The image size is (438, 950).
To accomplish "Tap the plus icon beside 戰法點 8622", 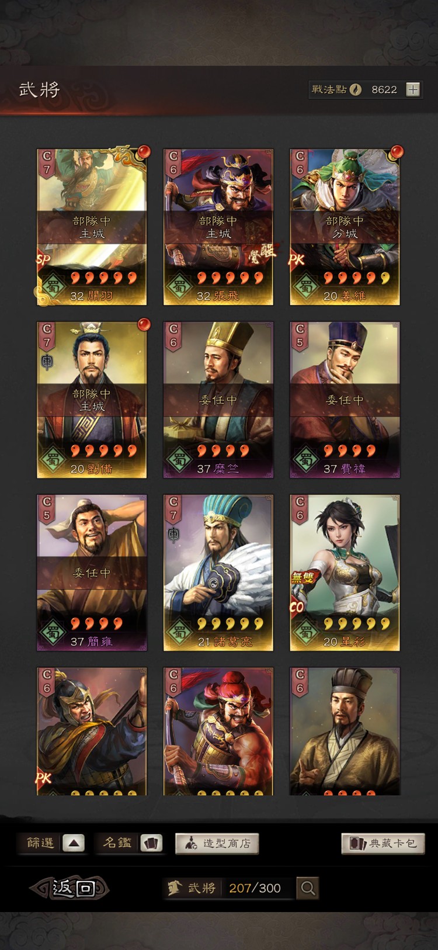I will [413, 89].
